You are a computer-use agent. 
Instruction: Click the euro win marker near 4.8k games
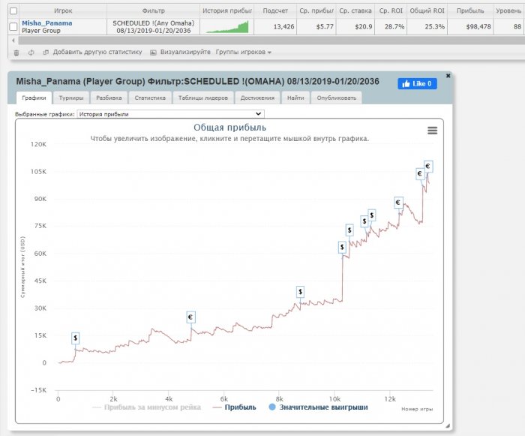[190, 317]
